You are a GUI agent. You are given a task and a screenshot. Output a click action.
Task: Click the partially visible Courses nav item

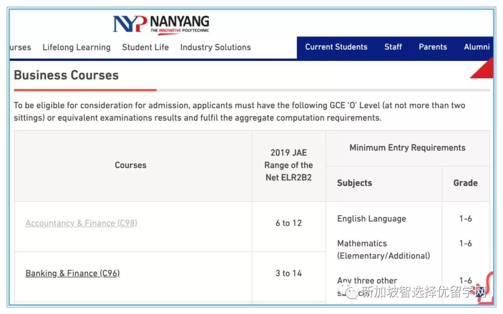pos(20,47)
